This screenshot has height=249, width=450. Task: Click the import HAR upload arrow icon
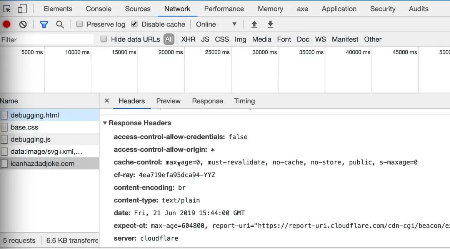(254, 24)
